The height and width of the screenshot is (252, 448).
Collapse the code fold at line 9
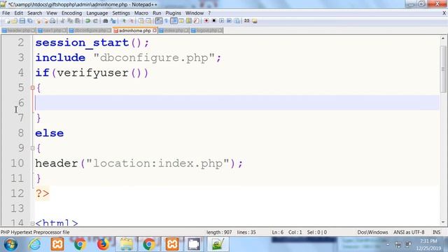(33, 148)
